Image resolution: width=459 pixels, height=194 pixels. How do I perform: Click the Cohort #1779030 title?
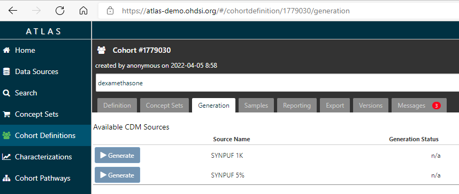tap(142, 50)
